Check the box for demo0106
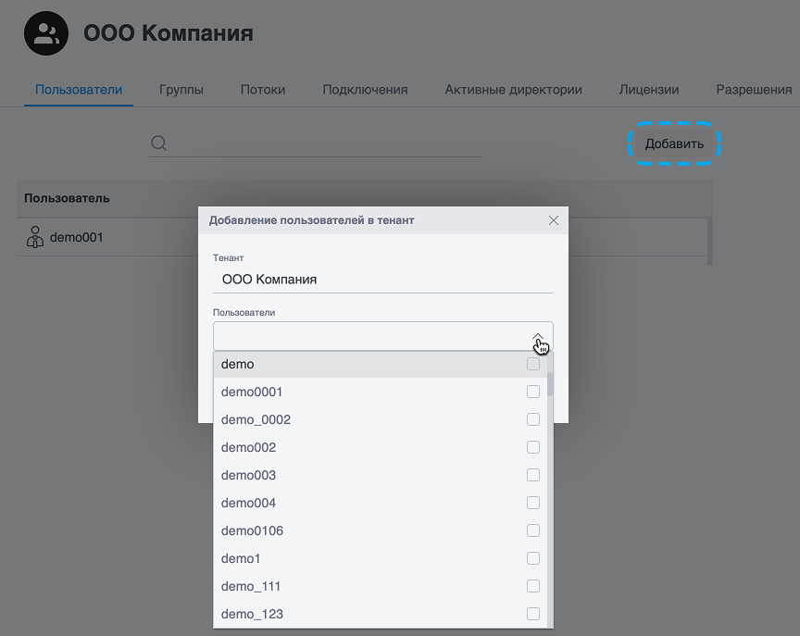Screen dimensions: 800x636 click(x=533, y=530)
